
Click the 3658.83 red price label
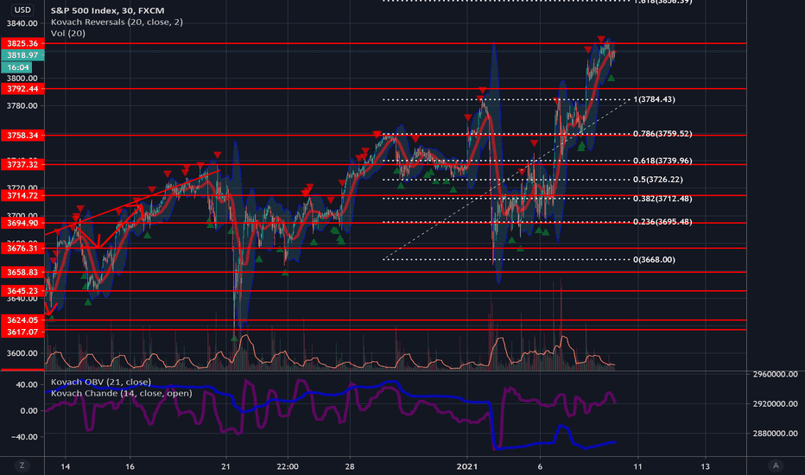pyautogui.click(x=22, y=272)
